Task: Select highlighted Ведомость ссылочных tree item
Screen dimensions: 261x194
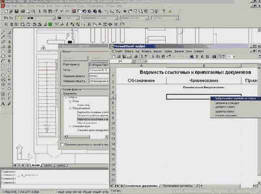Action: pos(92,119)
